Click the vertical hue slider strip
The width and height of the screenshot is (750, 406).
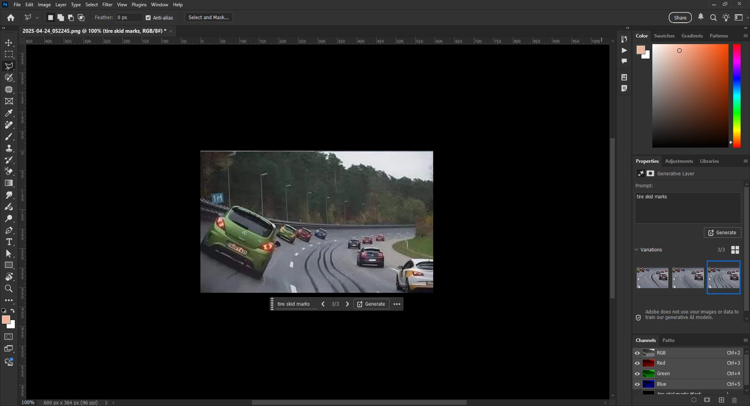click(x=737, y=96)
